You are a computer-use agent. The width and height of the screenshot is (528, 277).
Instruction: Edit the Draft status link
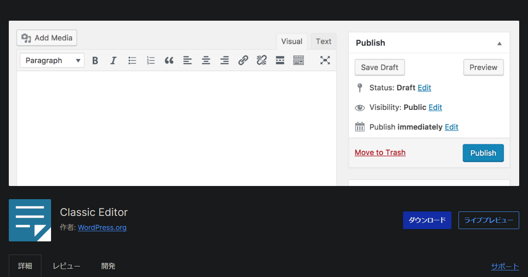[424, 87]
